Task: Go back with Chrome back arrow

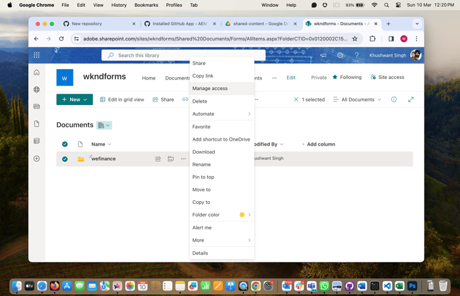Action: (x=36, y=39)
